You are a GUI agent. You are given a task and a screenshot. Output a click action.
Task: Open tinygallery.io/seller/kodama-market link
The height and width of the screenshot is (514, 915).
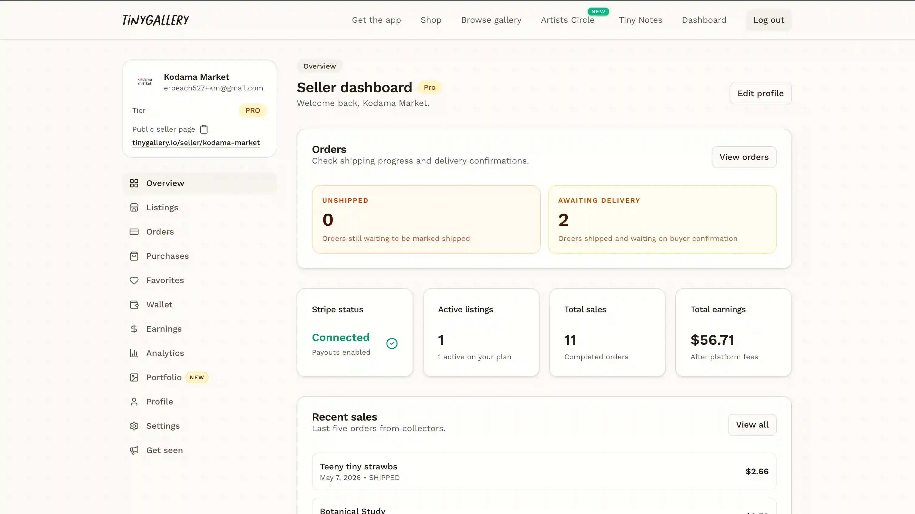coord(196,142)
